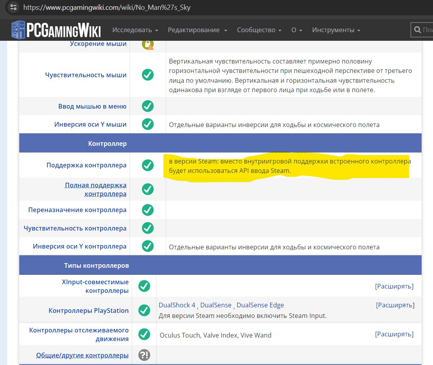Open the Исследовать dropdown menu

pos(135,30)
